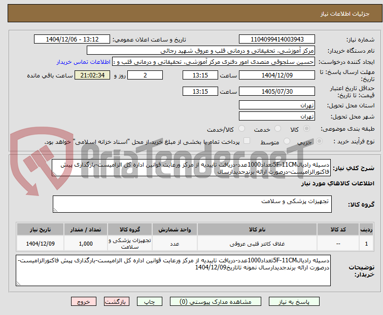Click the چاپ print button
This screenshot has width=383, height=315.
click(x=150, y=302)
